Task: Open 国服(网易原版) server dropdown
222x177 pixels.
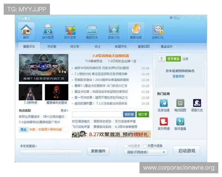Action: tap(145, 152)
